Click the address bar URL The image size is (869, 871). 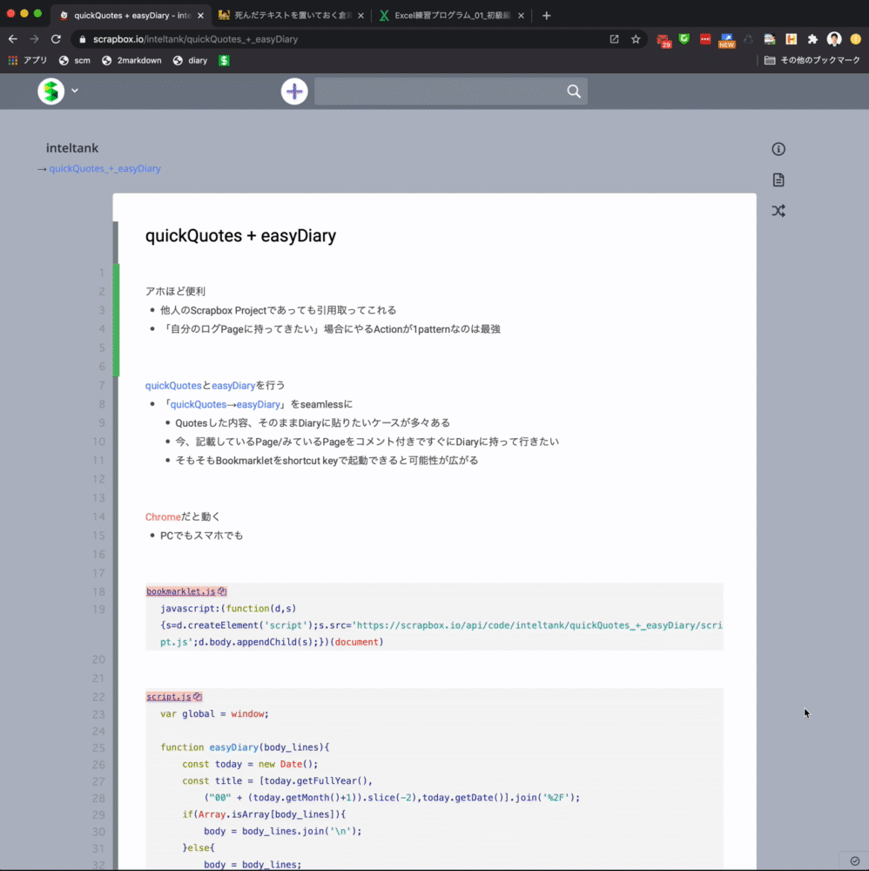pyautogui.click(x=195, y=39)
